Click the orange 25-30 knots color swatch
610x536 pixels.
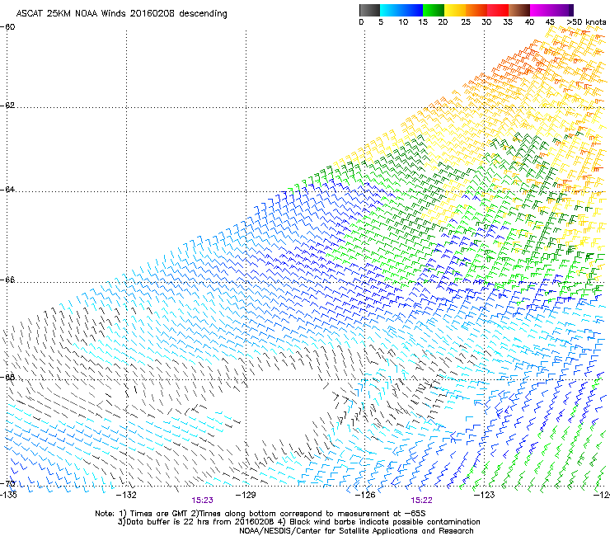tap(476, 10)
